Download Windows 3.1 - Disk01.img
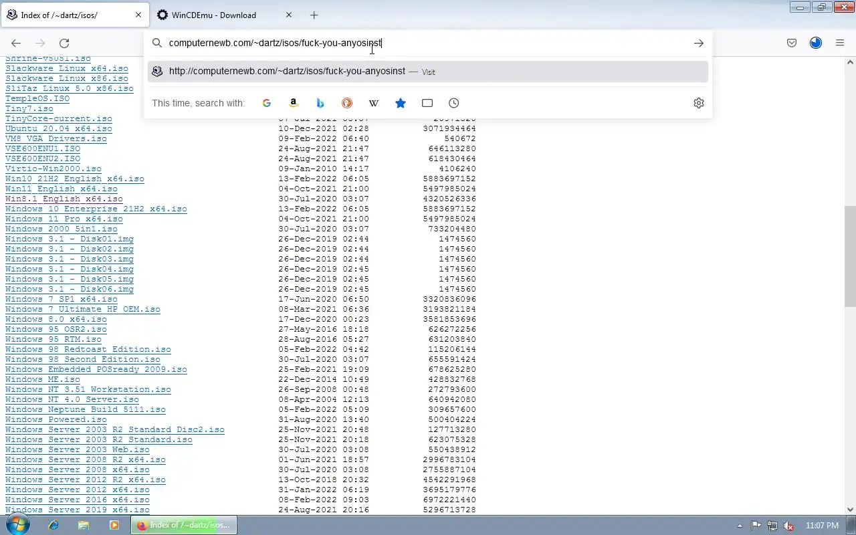 tap(70, 239)
